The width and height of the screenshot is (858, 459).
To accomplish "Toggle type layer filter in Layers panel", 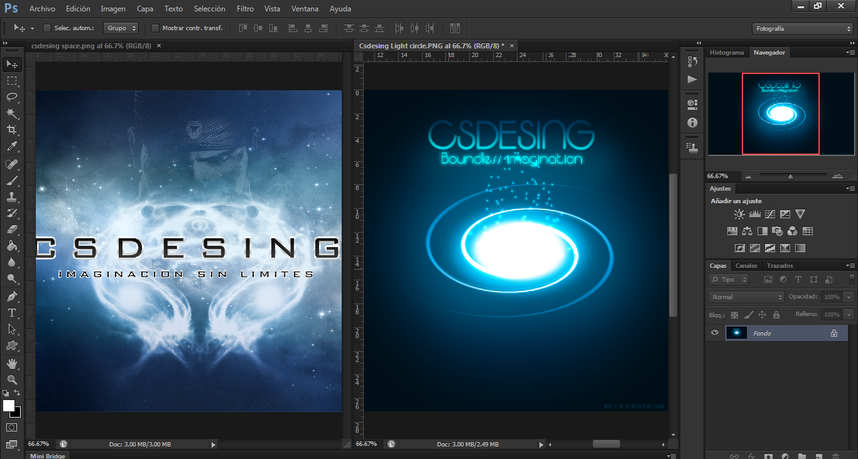I will (x=798, y=280).
